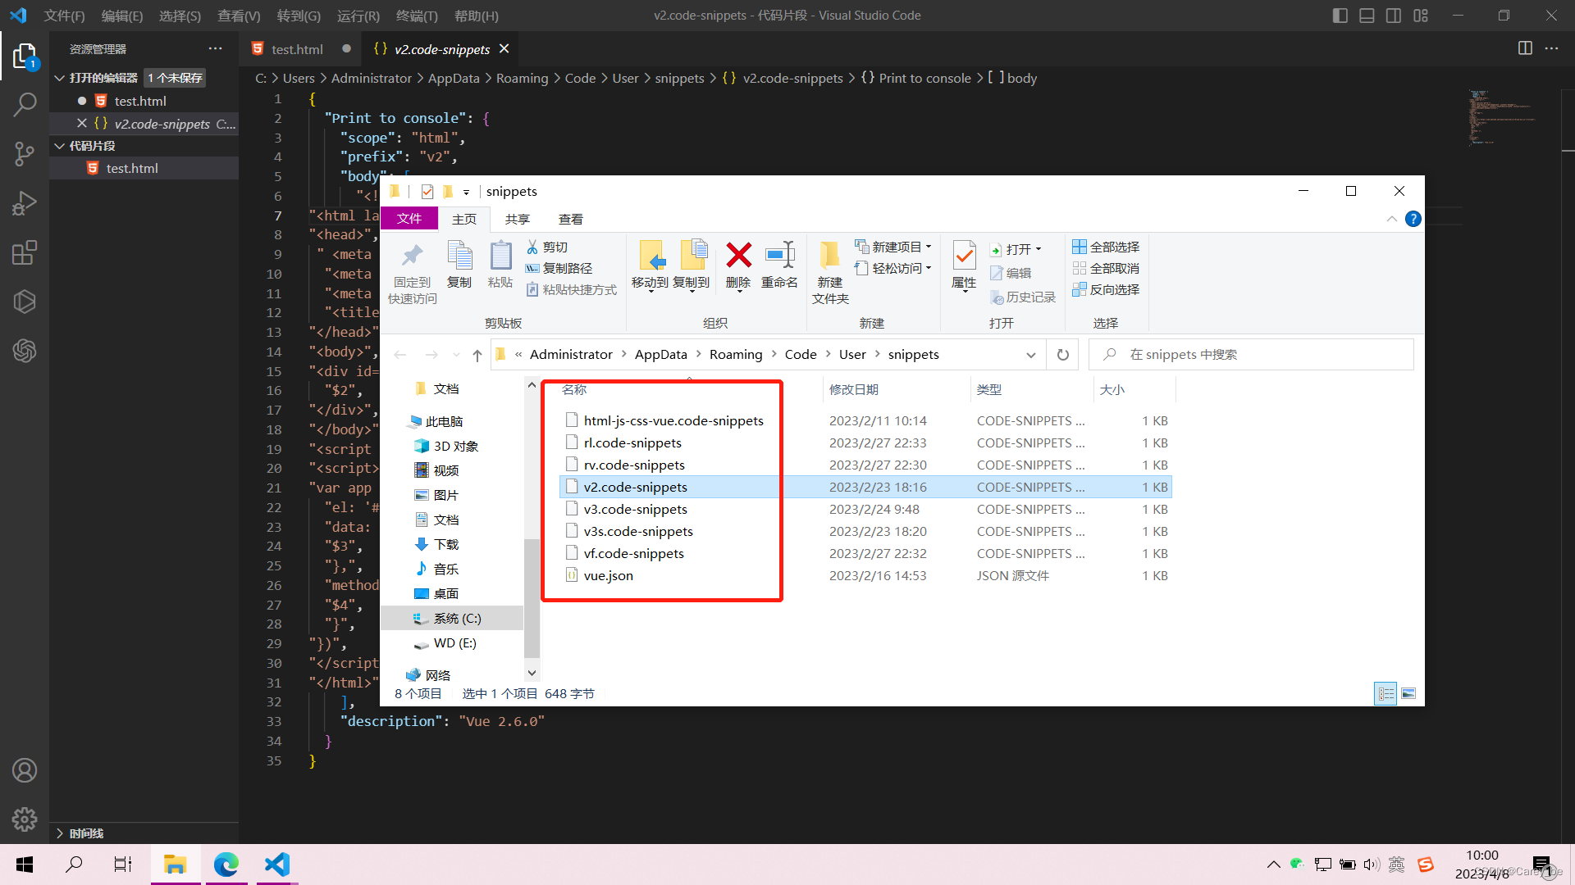
Task: Click AppData breadcrumb in VS Code editor
Action: 453,79
